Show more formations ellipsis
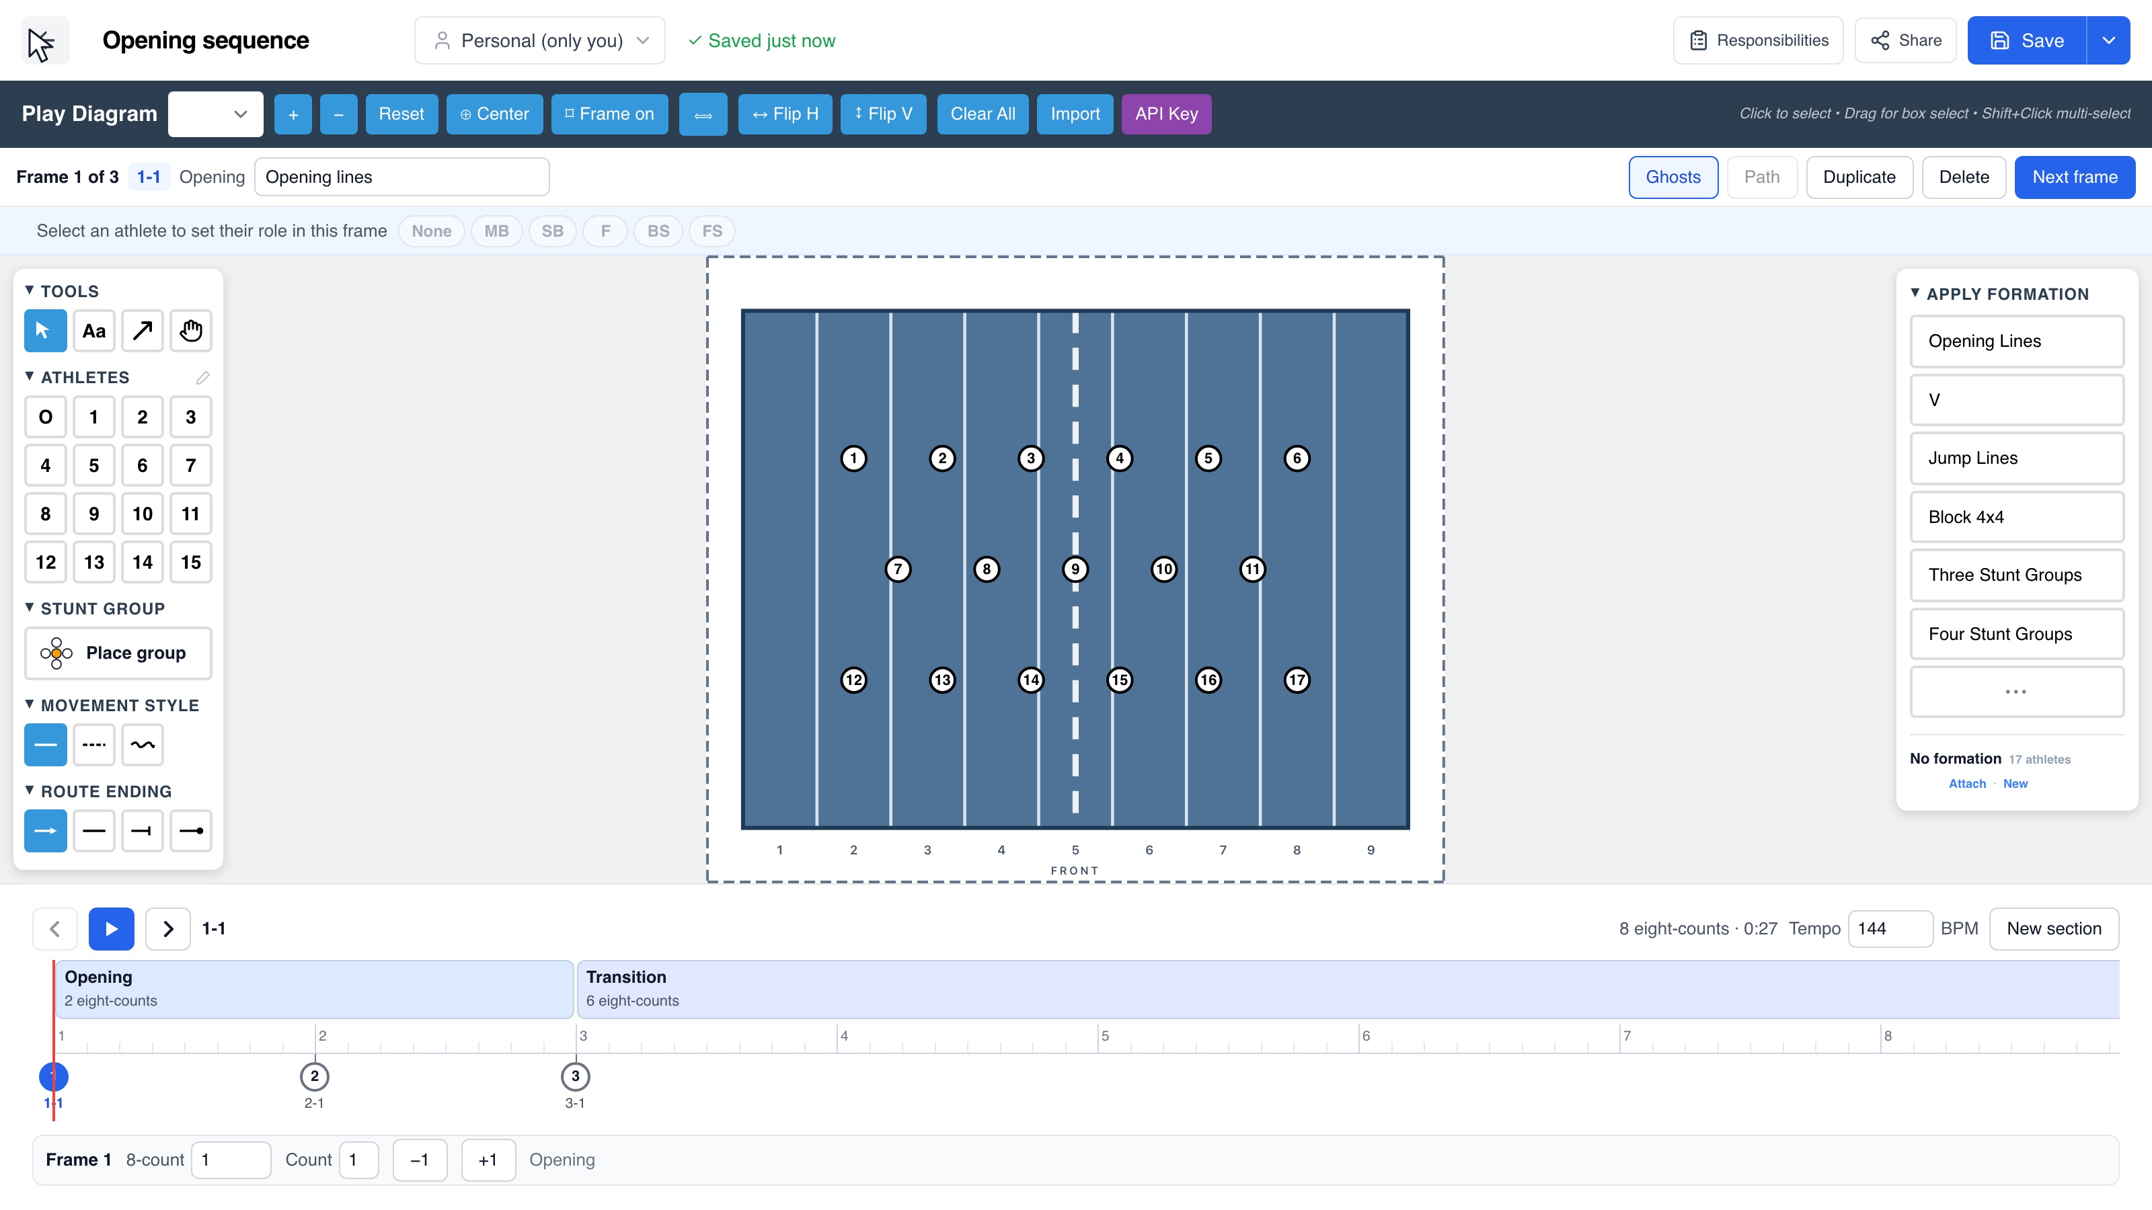The width and height of the screenshot is (2152, 1210). (2017, 692)
